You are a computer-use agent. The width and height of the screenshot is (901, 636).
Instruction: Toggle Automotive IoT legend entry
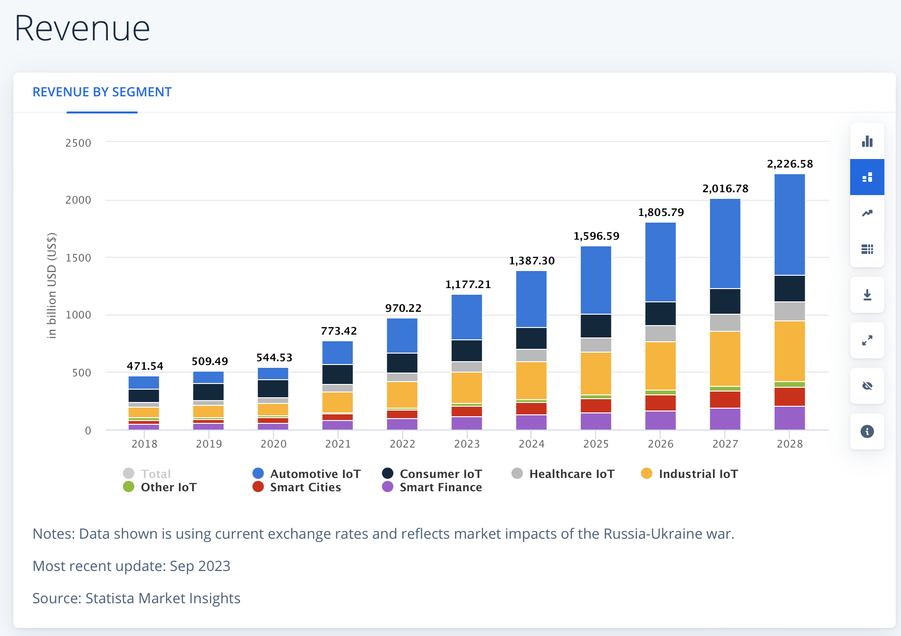click(x=315, y=474)
